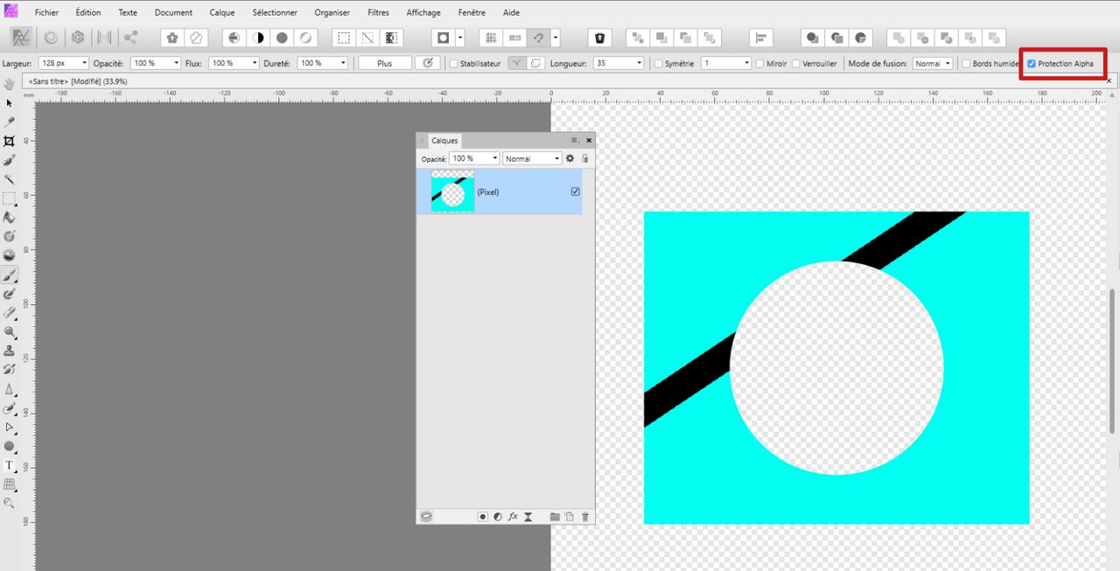1120x571 pixels.
Task: Toggle the quick mask icon
Action: (x=444, y=38)
